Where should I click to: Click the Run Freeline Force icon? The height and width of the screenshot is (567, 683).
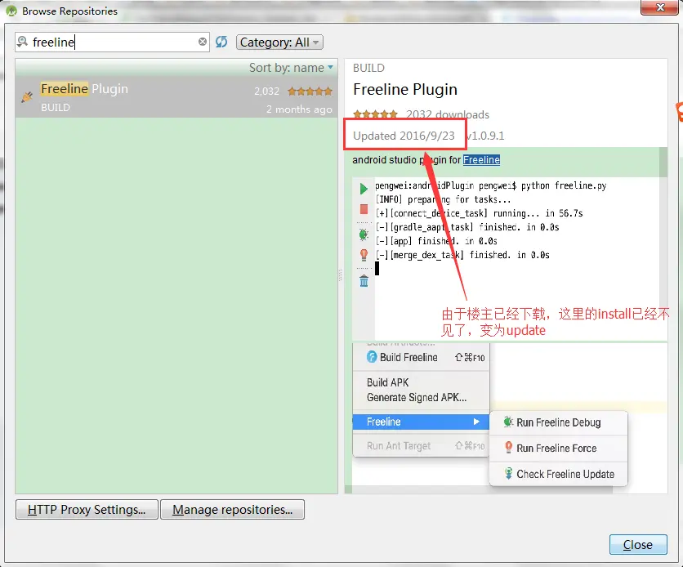point(508,447)
